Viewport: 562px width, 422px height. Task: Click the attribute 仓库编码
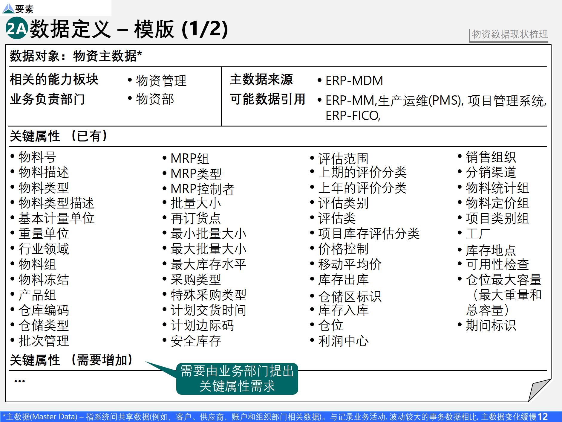[x=44, y=310]
